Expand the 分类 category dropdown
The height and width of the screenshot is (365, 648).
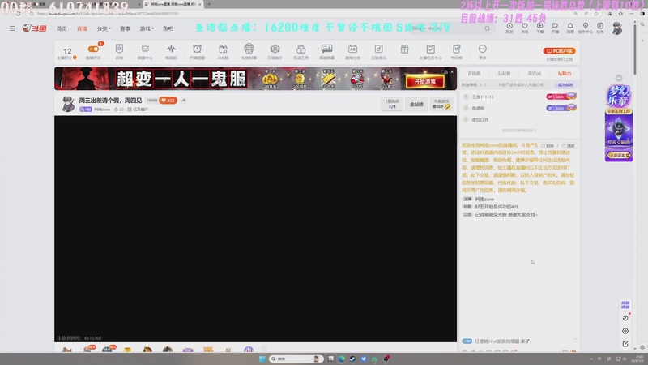(x=104, y=28)
